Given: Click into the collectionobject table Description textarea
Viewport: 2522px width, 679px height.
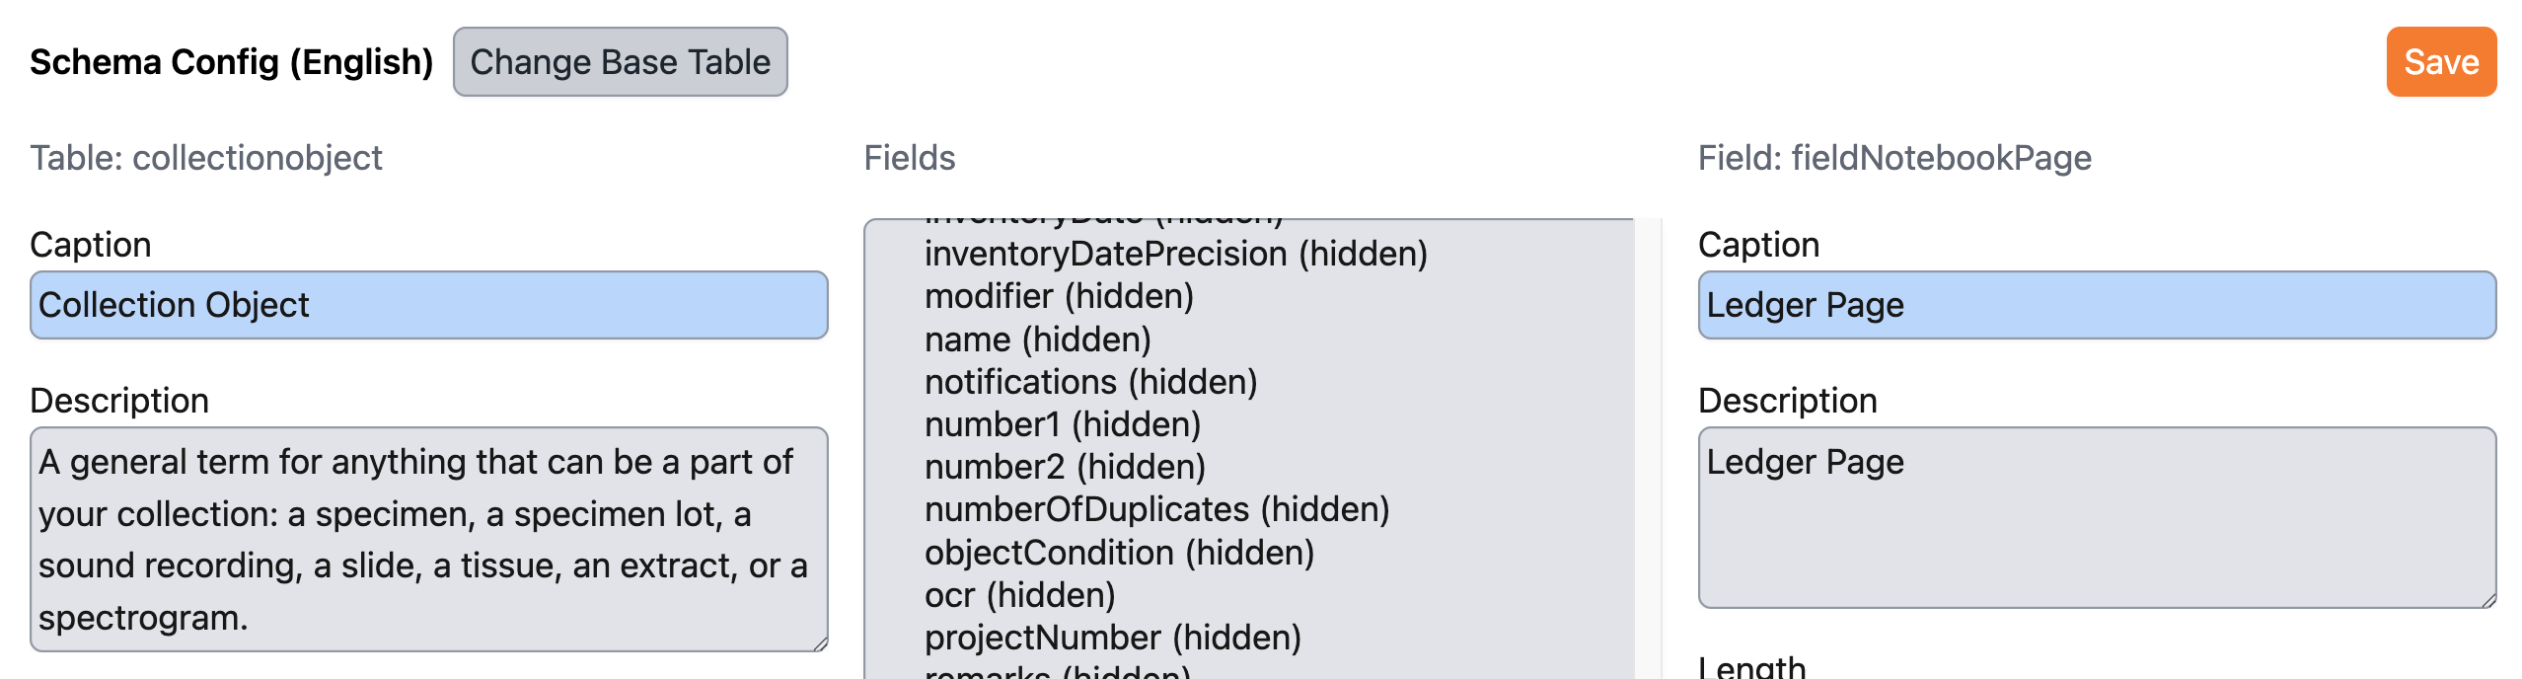Looking at the screenshot, I should pos(428,539).
